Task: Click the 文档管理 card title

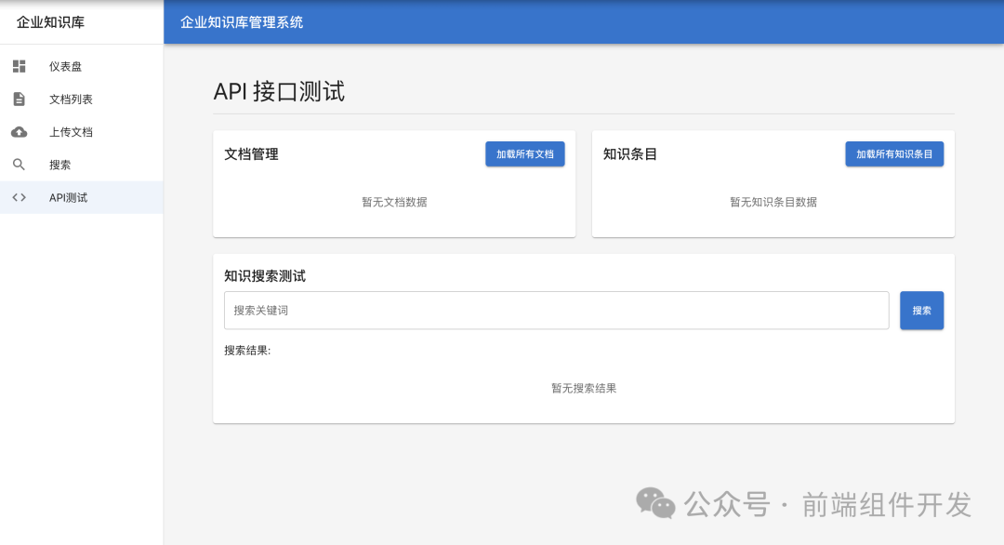Action: [252, 154]
